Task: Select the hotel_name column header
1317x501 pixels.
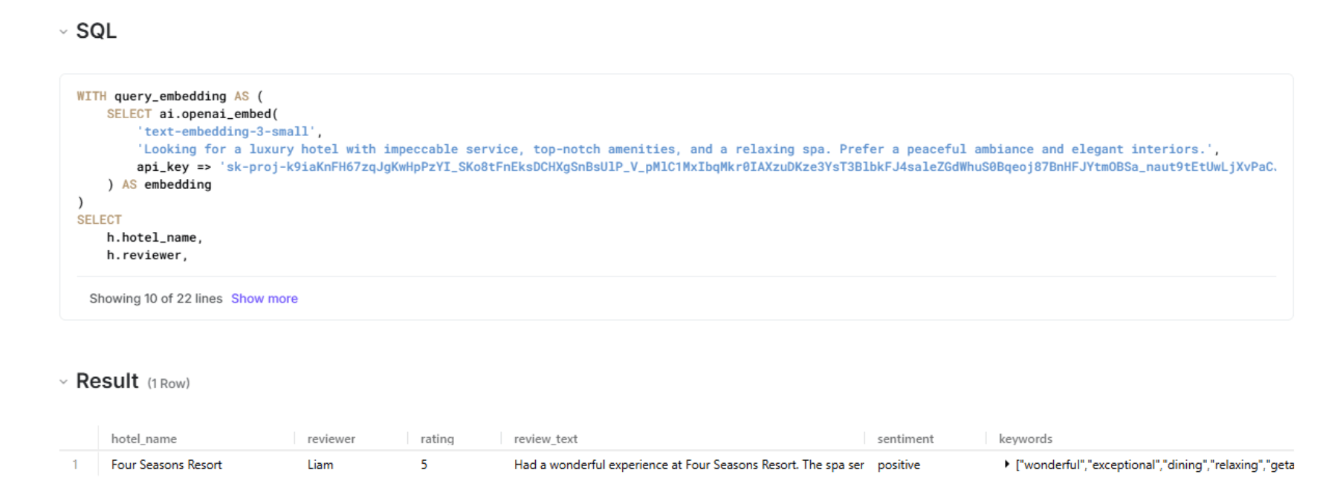Action: point(144,439)
